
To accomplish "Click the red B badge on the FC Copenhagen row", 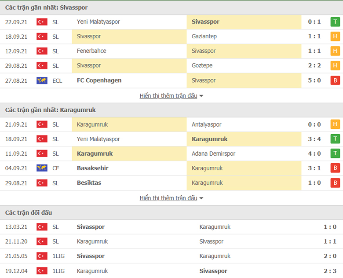I will pyautogui.click(x=335, y=80).
